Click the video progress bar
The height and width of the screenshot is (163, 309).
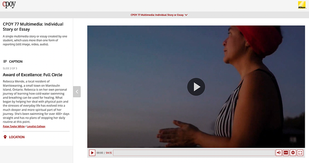tap(194, 153)
